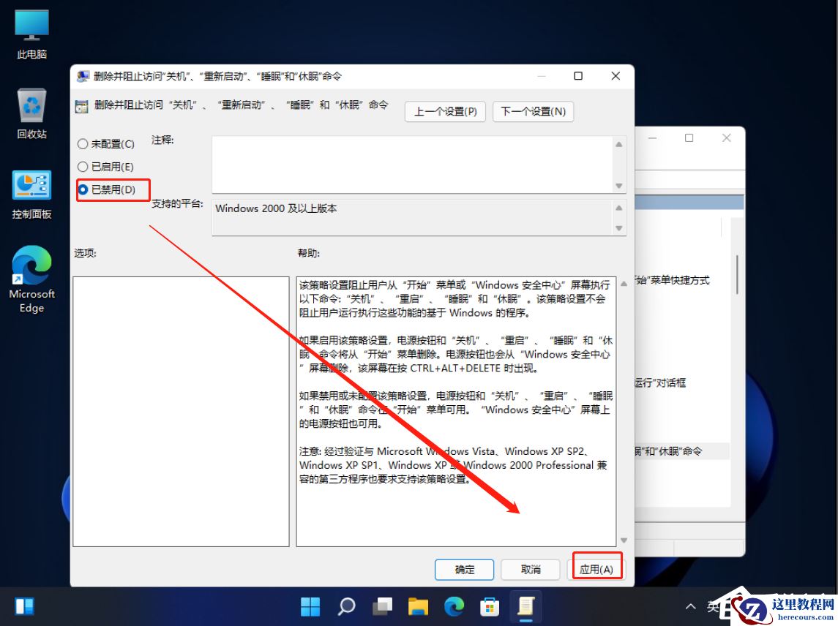Launch Microsoft Store from the taskbar
Screen dimensions: 838x626
coord(489,606)
